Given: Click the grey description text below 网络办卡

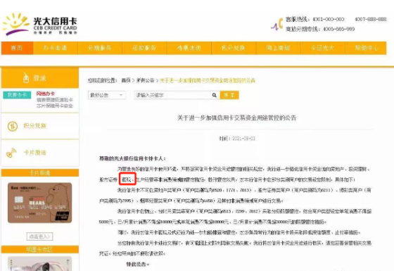Looking at the screenshot, I should [55, 103].
